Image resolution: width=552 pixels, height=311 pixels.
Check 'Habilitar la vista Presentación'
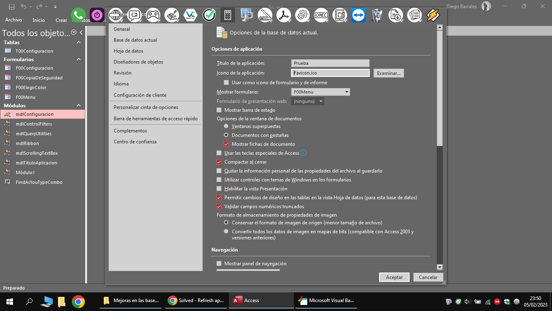point(219,189)
